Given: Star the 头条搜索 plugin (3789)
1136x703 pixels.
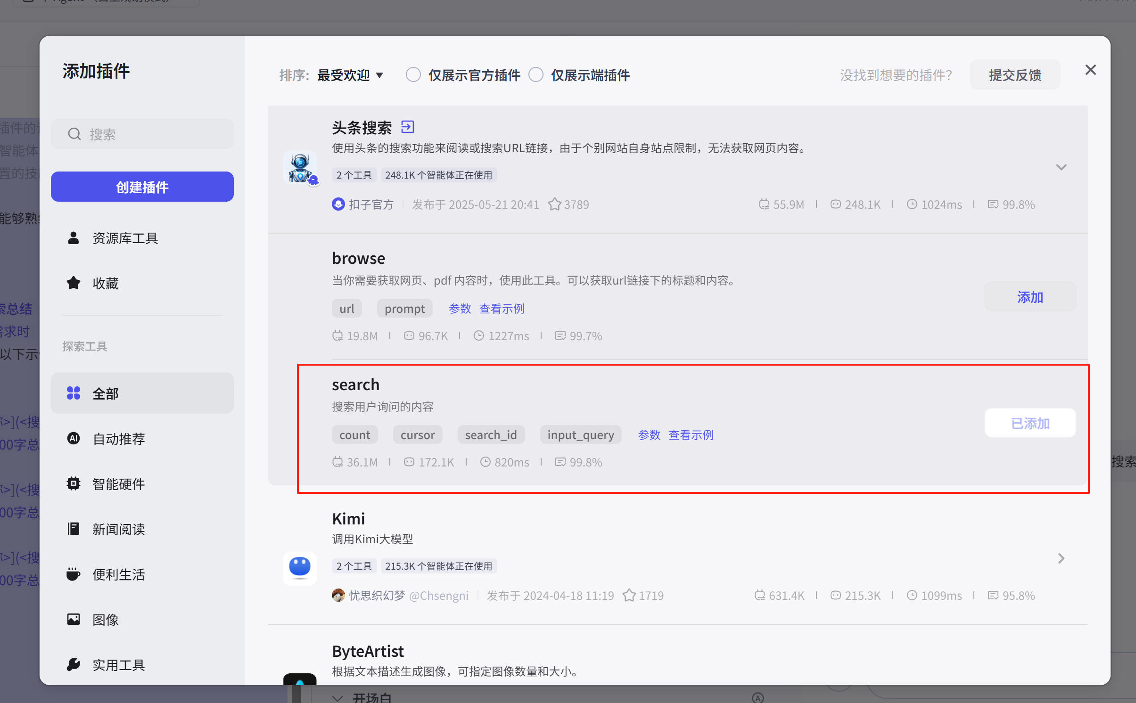Looking at the screenshot, I should (555, 204).
